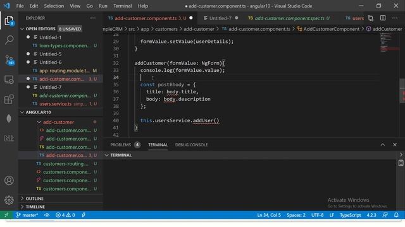Open the Terminal menu
This screenshot has width=405, height=227.
122,6
